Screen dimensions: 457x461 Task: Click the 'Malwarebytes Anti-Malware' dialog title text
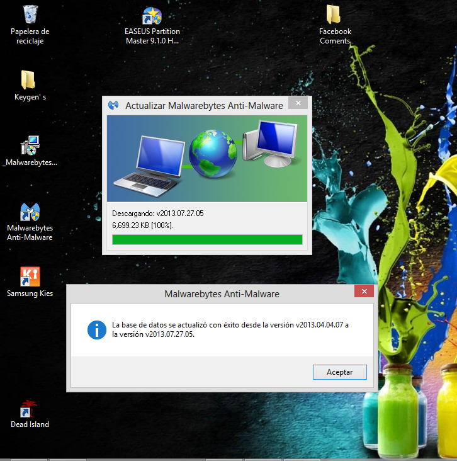click(222, 294)
